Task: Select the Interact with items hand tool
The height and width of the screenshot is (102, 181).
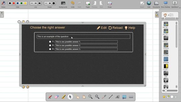Action: (x=77, y=97)
